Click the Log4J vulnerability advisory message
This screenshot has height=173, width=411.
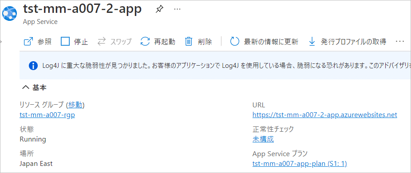click(x=226, y=66)
